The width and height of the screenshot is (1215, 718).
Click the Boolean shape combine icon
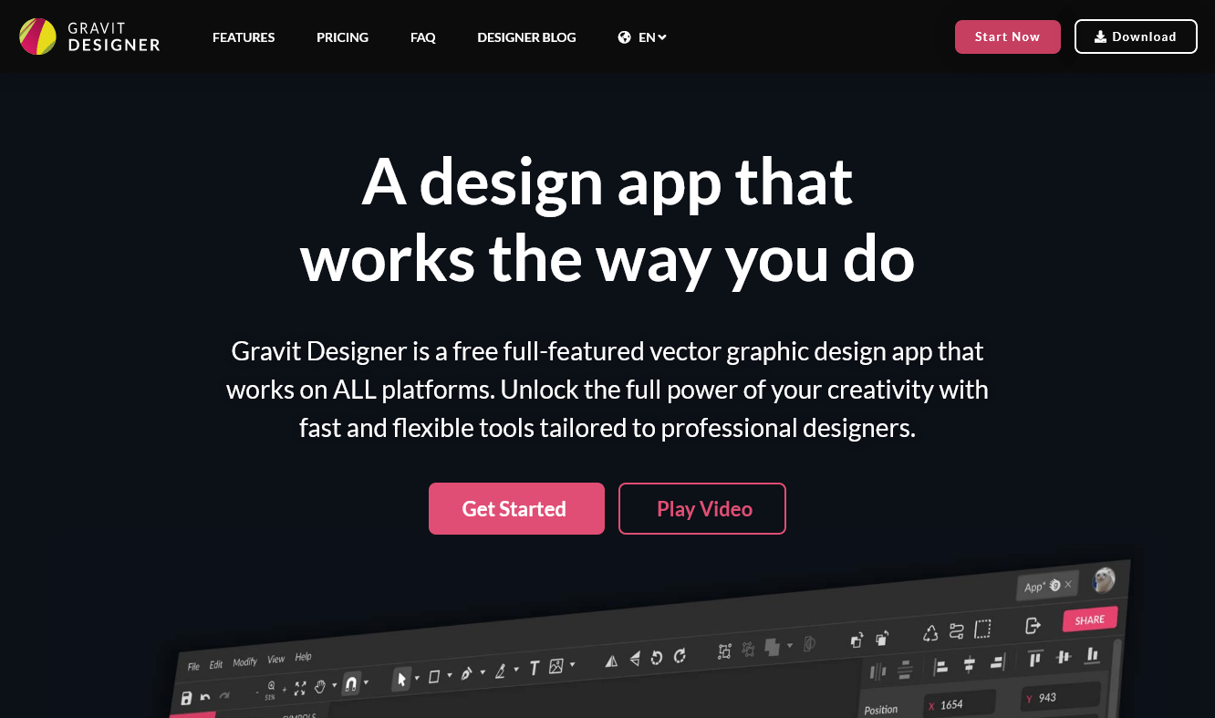click(773, 647)
